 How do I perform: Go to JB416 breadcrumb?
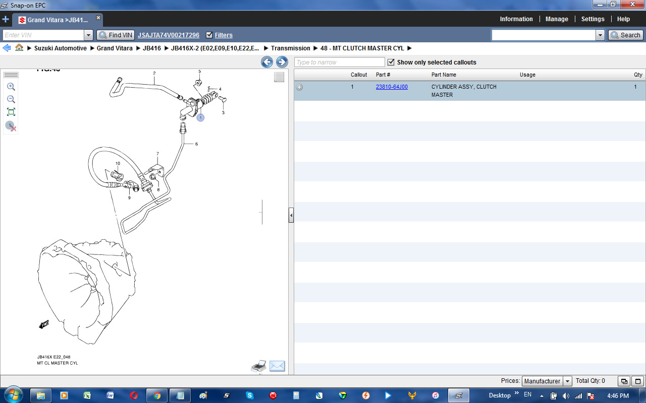click(152, 48)
